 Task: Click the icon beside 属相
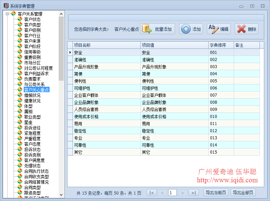[x=20, y=111]
